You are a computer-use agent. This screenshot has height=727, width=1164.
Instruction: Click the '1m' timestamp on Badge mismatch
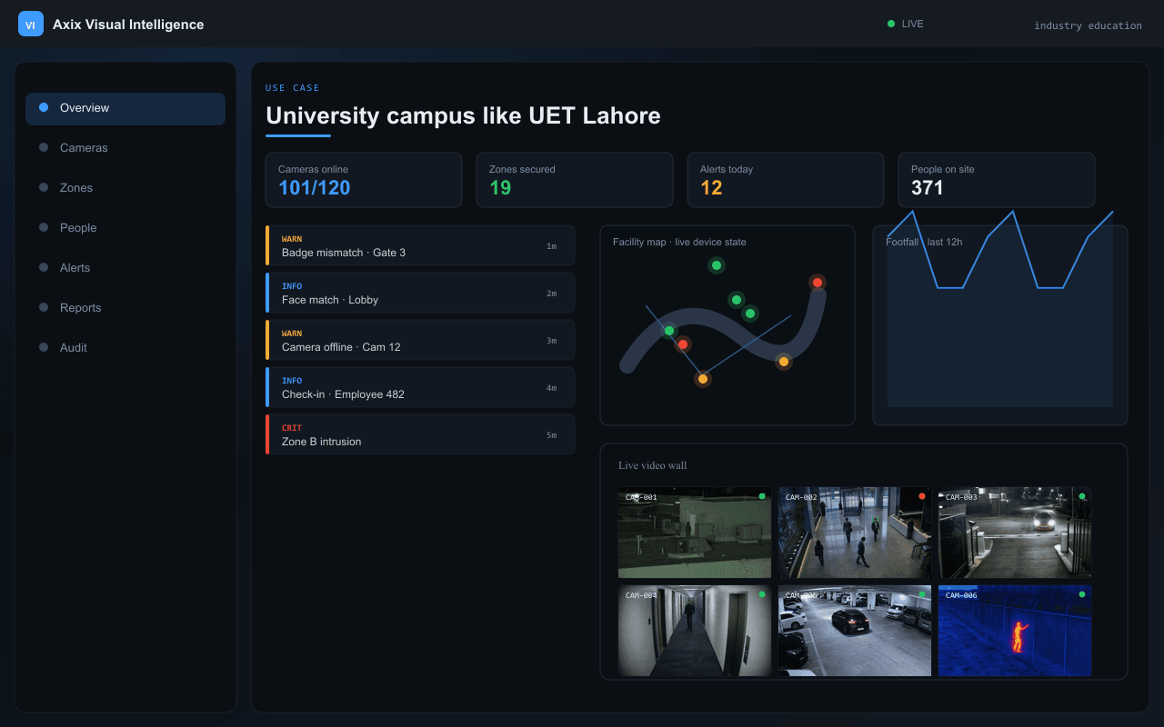[551, 246]
